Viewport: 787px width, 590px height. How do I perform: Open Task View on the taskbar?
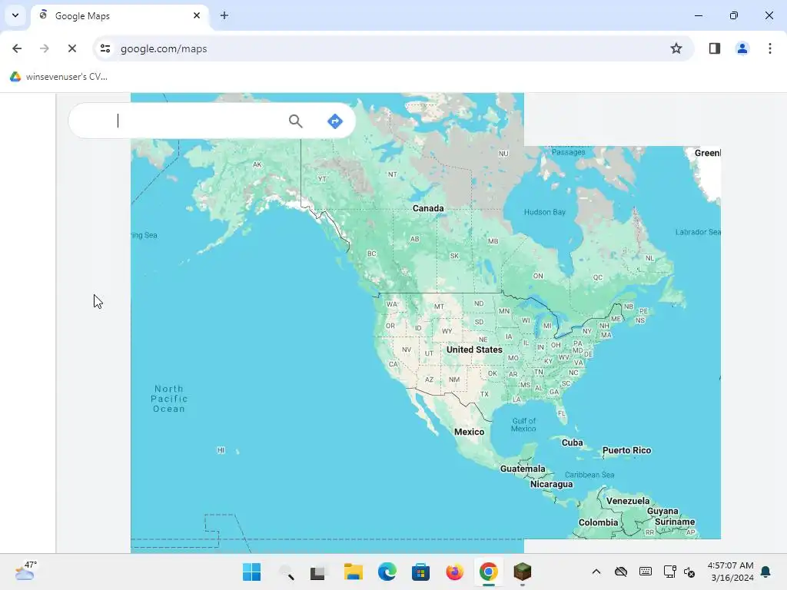point(317,572)
